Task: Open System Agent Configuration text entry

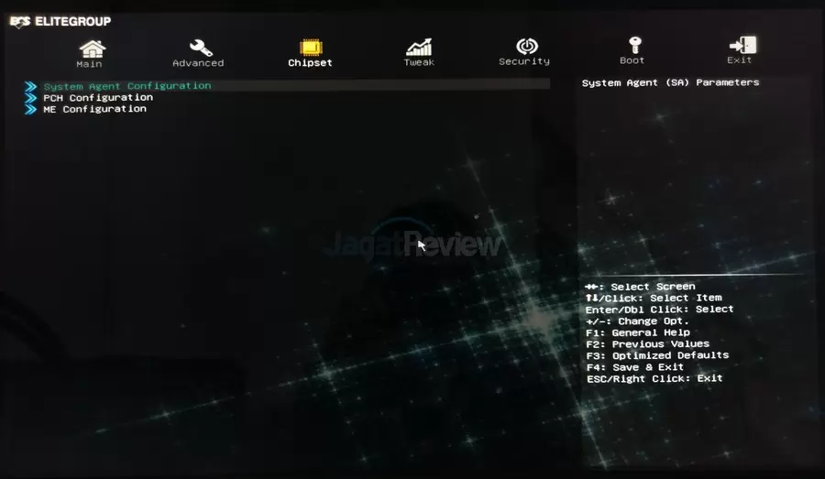Action: [126, 86]
